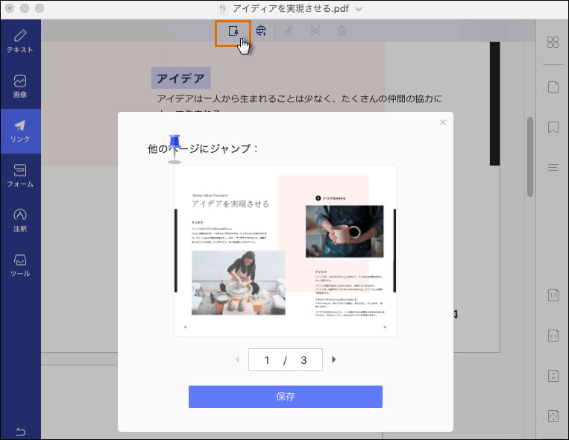The width and height of the screenshot is (569, 440).
Task: Click the 保存 save button
Action: pos(286,397)
